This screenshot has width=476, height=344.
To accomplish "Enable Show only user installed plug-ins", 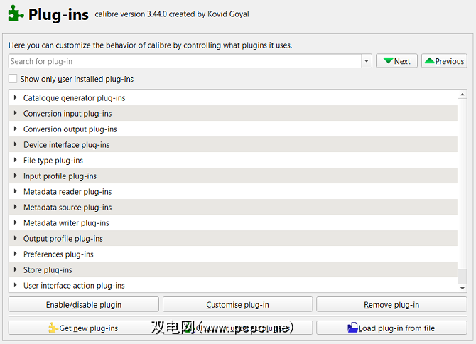I will tap(13, 79).
